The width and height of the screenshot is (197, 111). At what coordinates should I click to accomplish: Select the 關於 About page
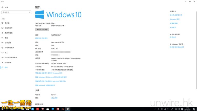click(6, 68)
